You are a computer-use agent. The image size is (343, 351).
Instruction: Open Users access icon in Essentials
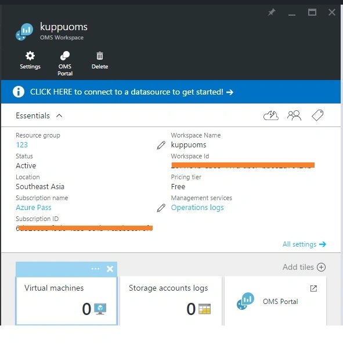(x=294, y=115)
